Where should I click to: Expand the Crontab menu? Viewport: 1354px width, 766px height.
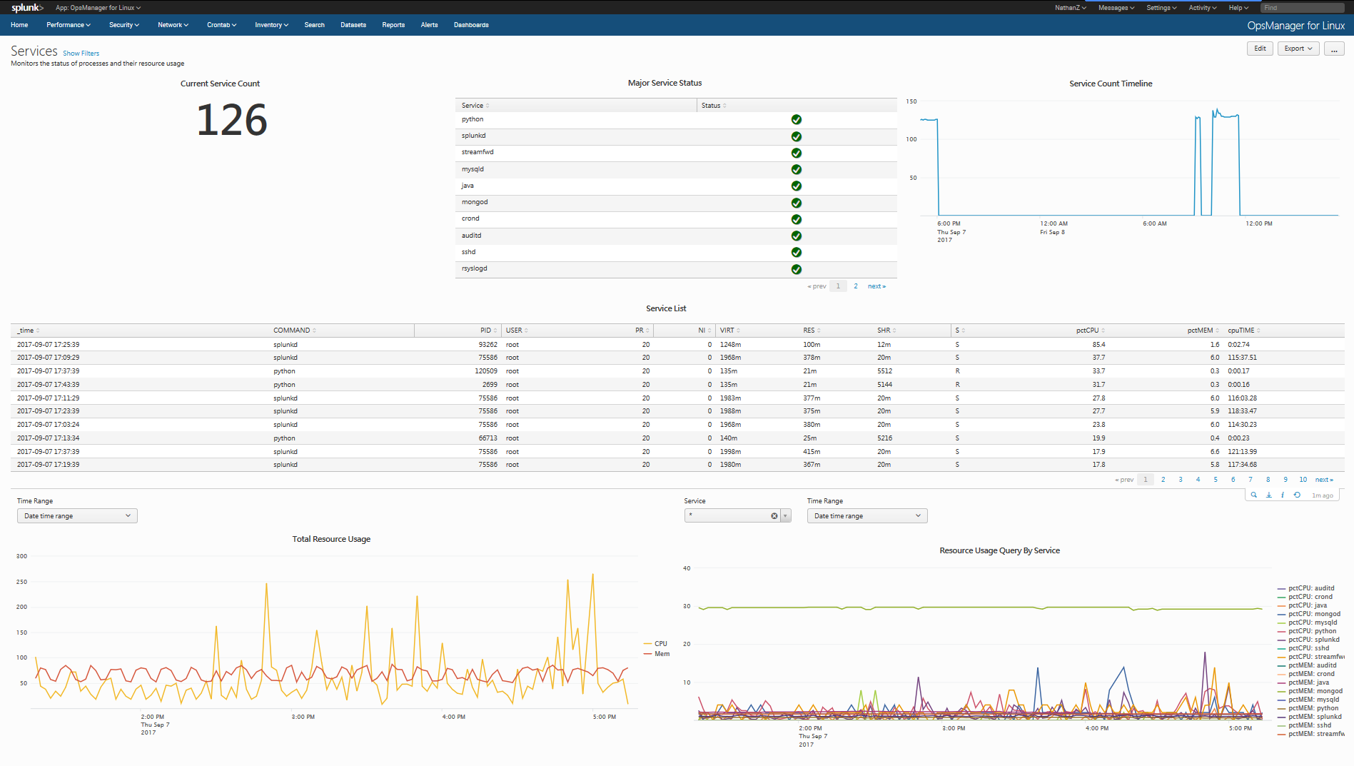(x=221, y=25)
